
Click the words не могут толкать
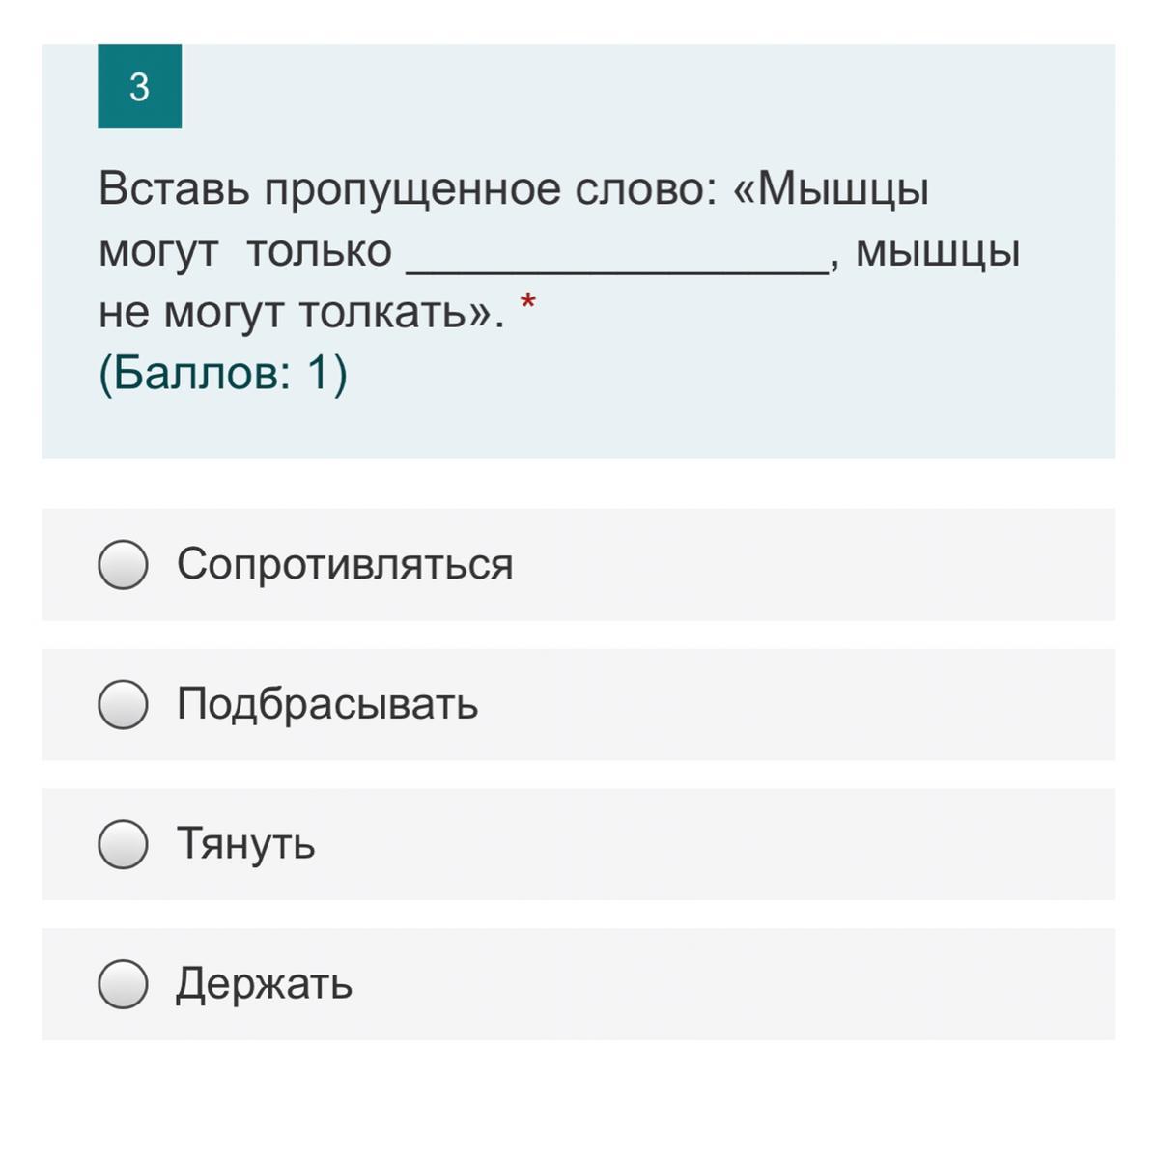tap(299, 313)
